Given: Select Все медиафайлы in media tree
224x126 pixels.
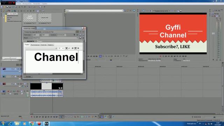Looking at the screenshot, I should pyautogui.click(x=12, y=14).
